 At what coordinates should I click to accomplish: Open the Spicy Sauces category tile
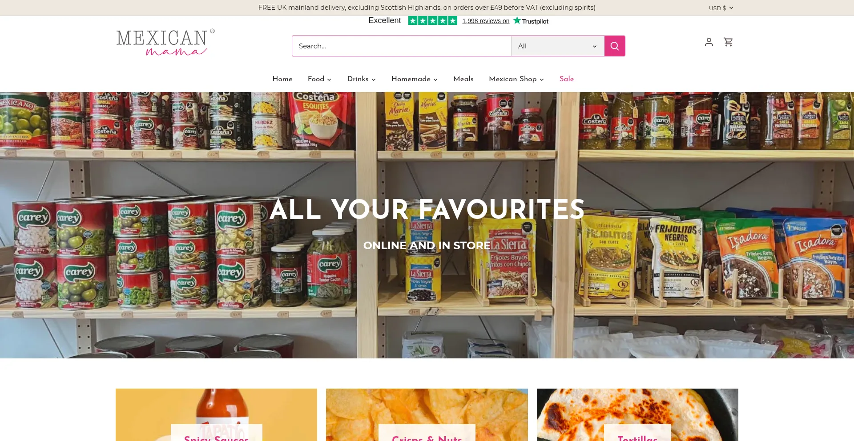[x=216, y=415]
